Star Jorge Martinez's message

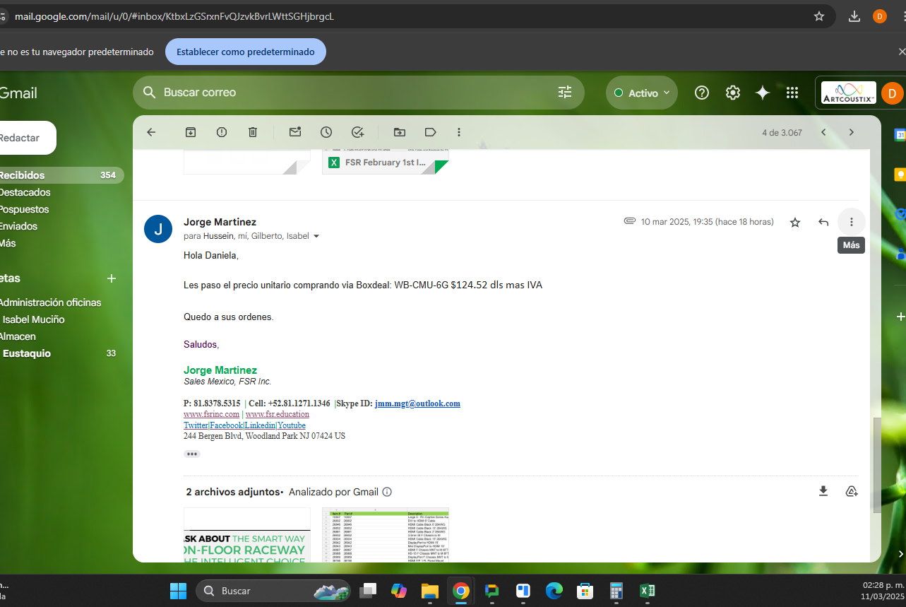(795, 222)
